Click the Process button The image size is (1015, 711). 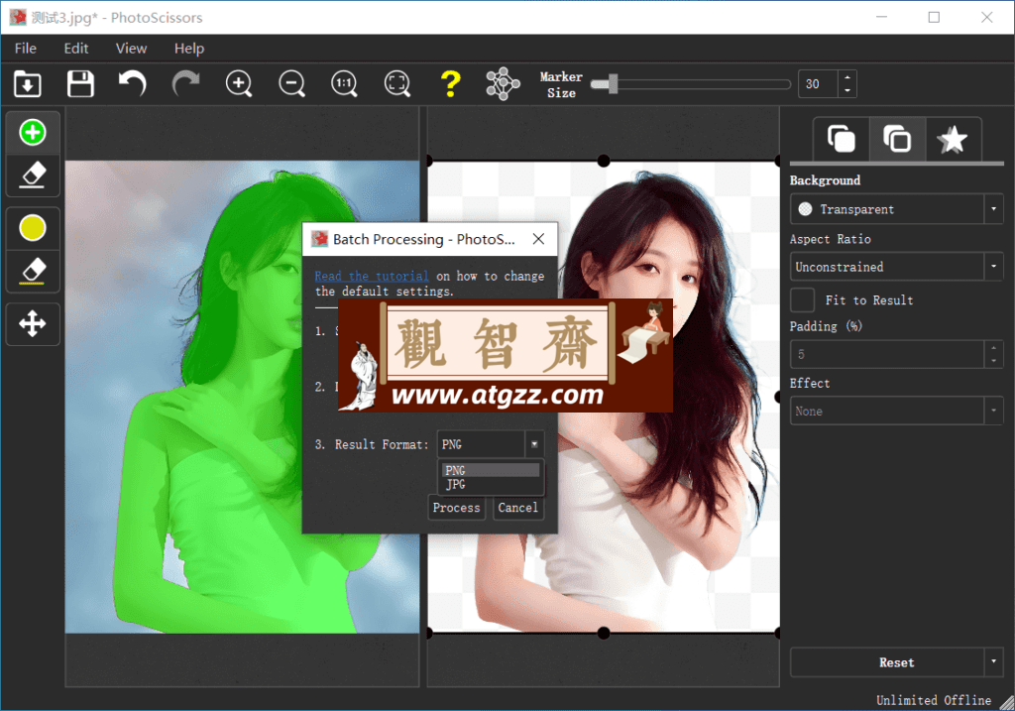(x=456, y=508)
